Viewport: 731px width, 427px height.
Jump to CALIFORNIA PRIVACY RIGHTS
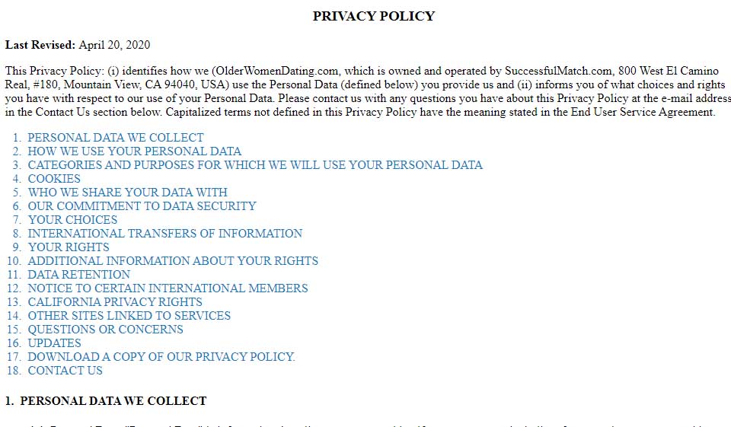coord(115,302)
